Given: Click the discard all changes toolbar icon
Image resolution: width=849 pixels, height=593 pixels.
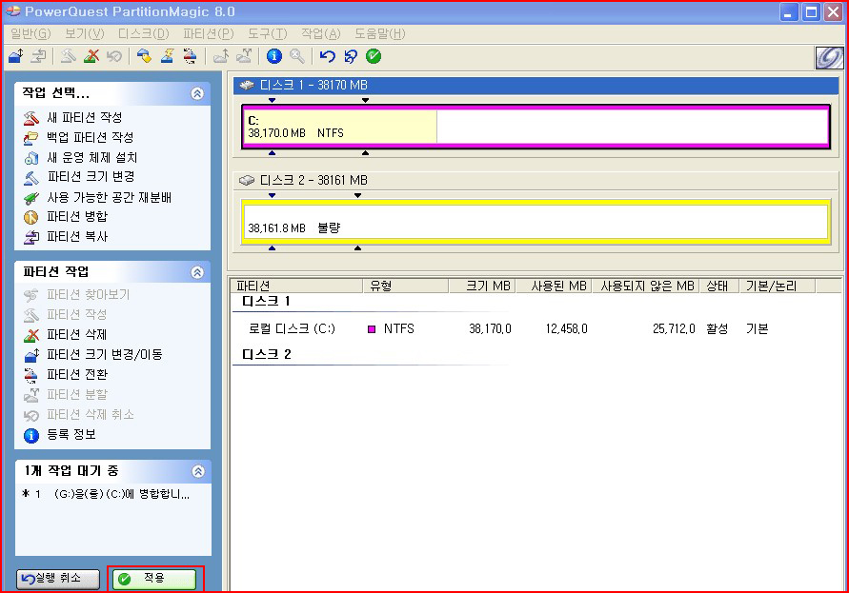Looking at the screenshot, I should [351, 56].
